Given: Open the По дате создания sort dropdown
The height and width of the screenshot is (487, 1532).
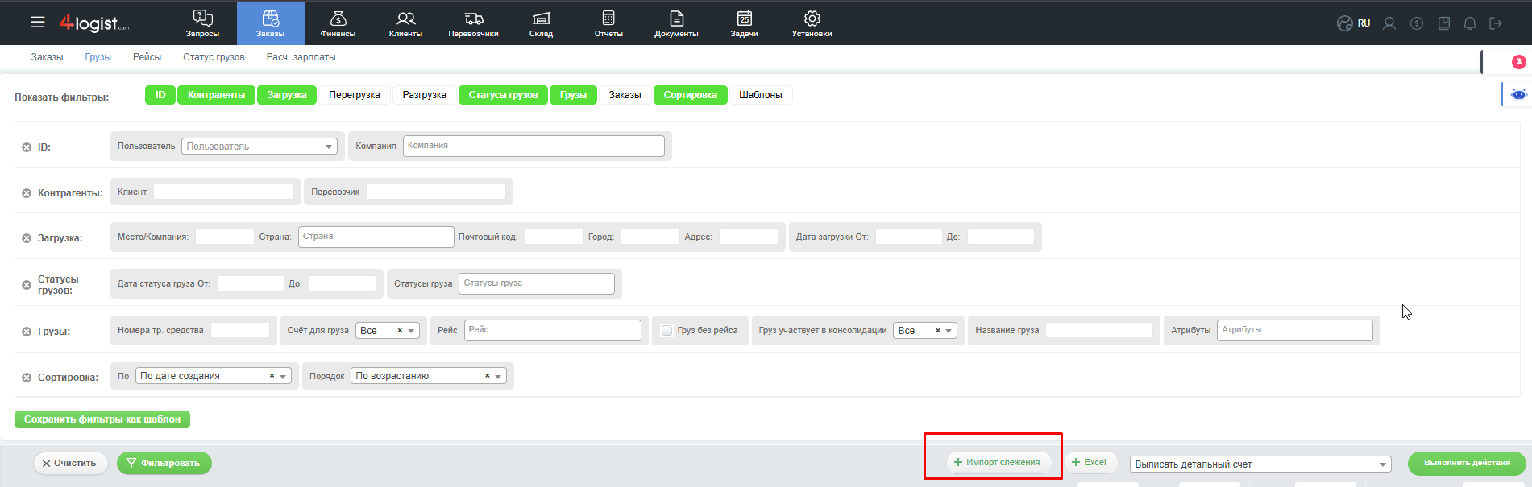Looking at the screenshot, I should point(213,376).
